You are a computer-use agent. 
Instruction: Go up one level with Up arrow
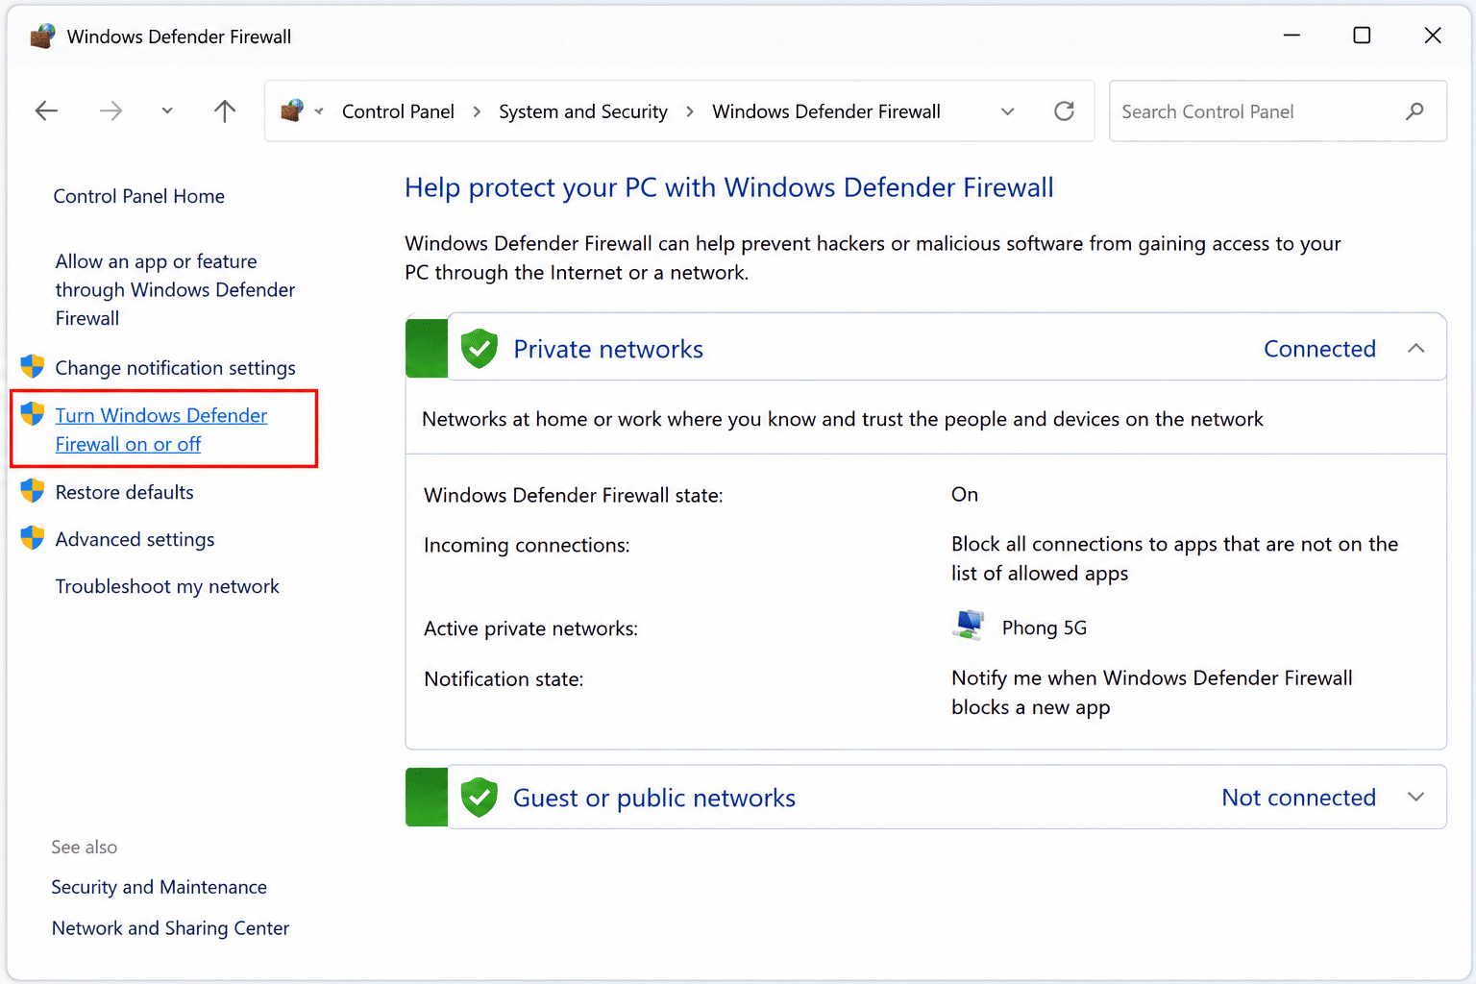(x=225, y=111)
